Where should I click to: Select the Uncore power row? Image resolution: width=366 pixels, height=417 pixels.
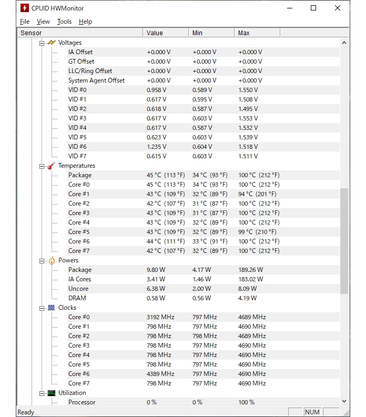[204, 289]
